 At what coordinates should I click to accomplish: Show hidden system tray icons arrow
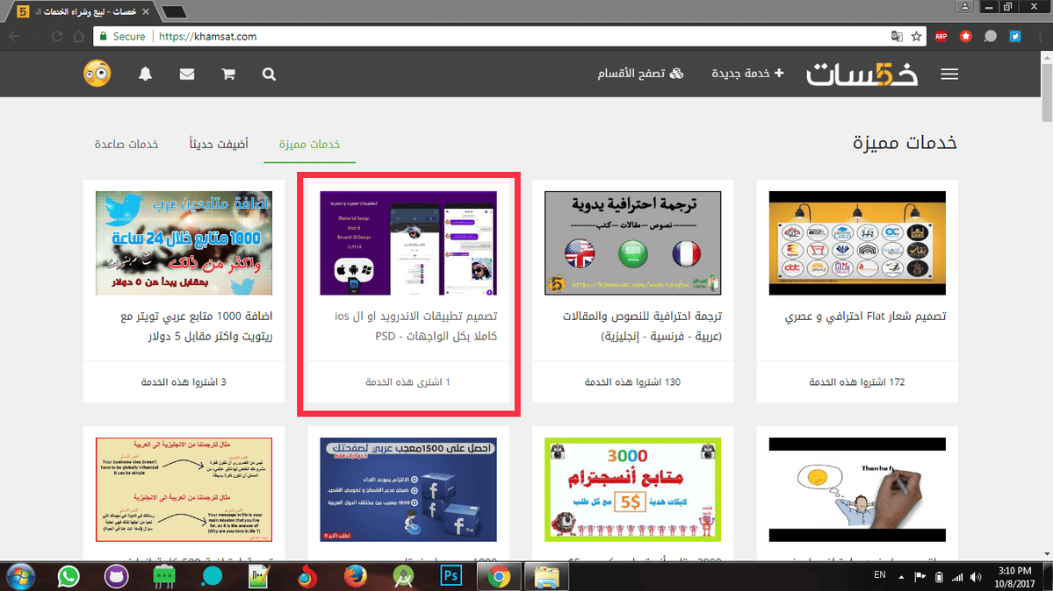coord(901,577)
